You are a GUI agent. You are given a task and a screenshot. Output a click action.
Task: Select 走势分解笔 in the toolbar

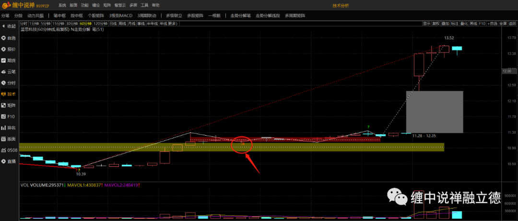tap(240, 15)
